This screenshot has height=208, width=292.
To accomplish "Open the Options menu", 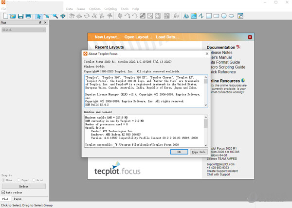I will tap(94, 9).
